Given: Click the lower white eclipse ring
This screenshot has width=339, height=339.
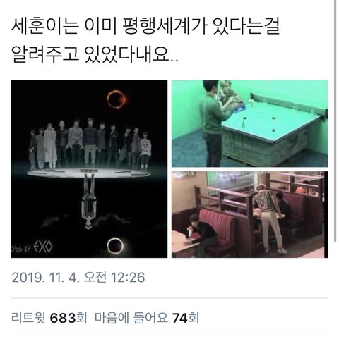Looking at the screenshot, I should point(115,245).
